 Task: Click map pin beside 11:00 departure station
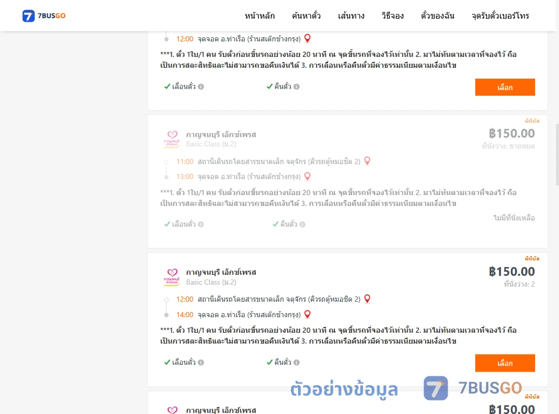tap(367, 161)
